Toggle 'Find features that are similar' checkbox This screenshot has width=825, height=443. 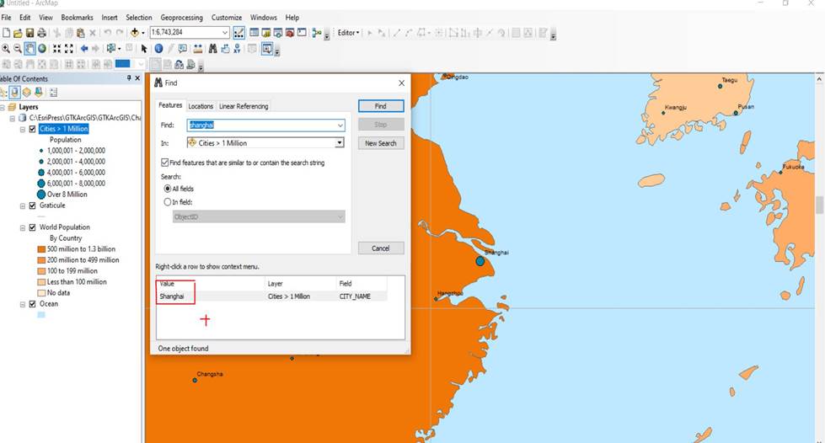[x=164, y=163]
